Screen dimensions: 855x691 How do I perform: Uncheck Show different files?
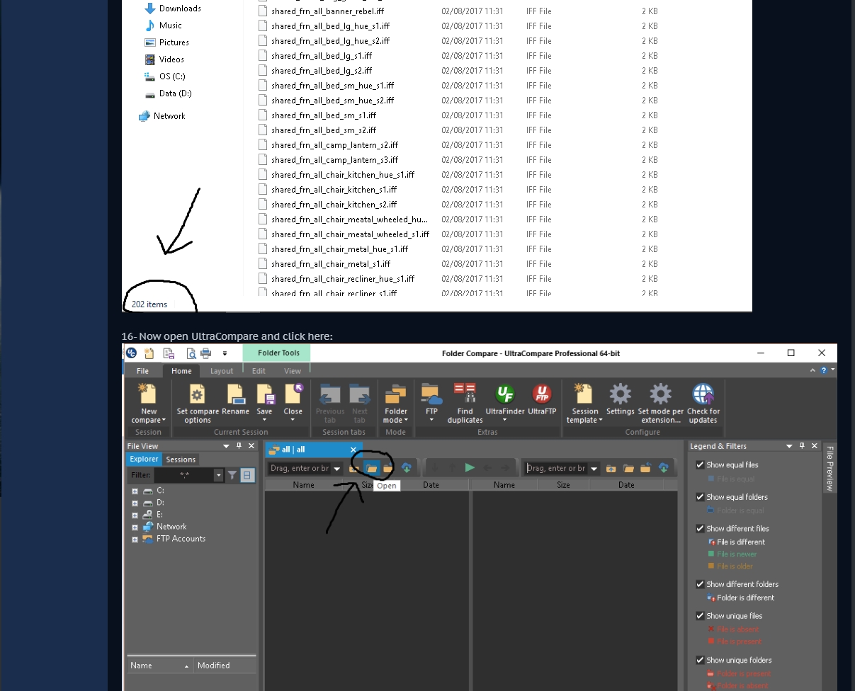(x=700, y=529)
